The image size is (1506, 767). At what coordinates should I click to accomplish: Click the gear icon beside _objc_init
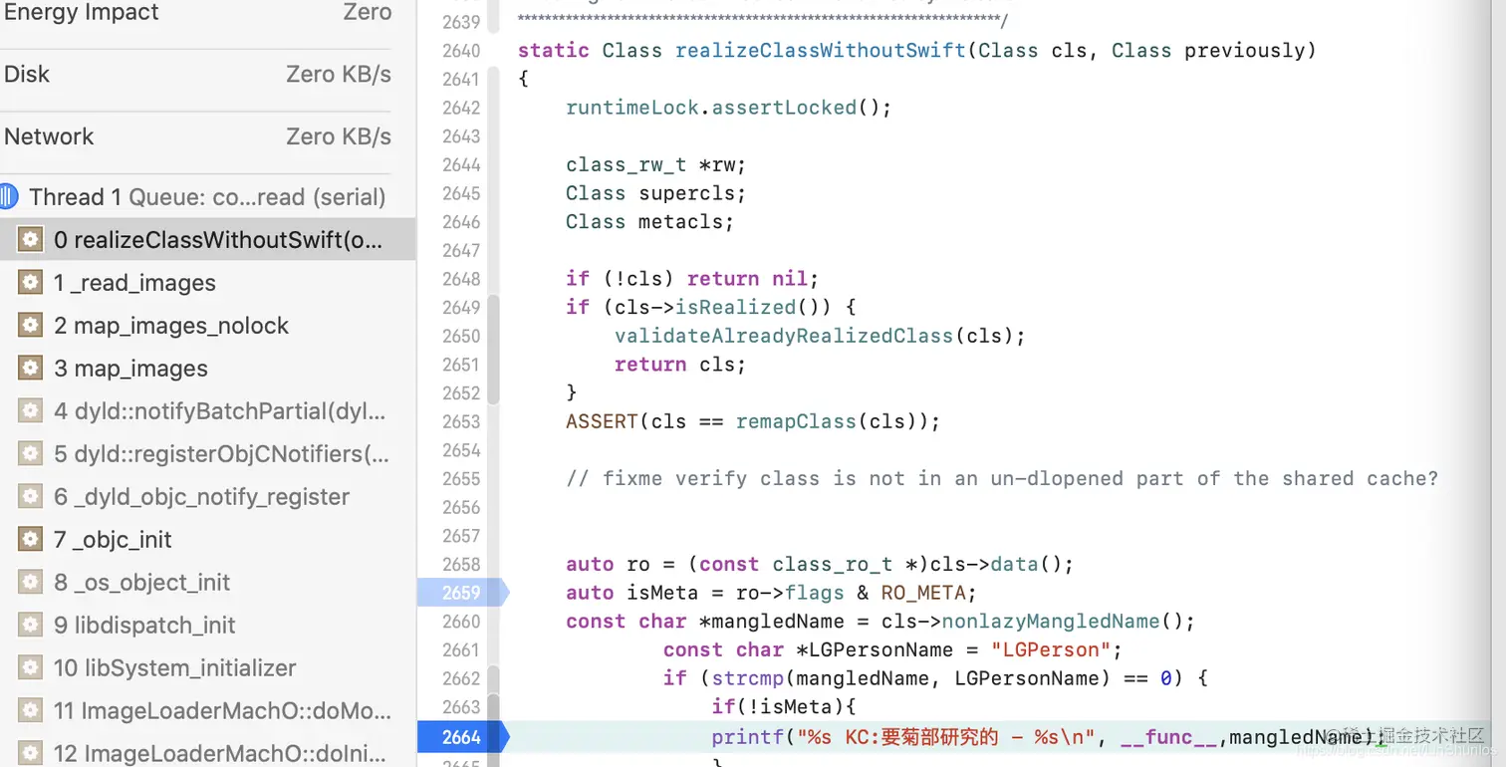[31, 539]
